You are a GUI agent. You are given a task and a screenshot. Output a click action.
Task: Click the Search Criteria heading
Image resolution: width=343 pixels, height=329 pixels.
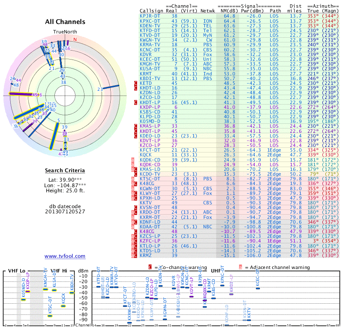[65, 170]
